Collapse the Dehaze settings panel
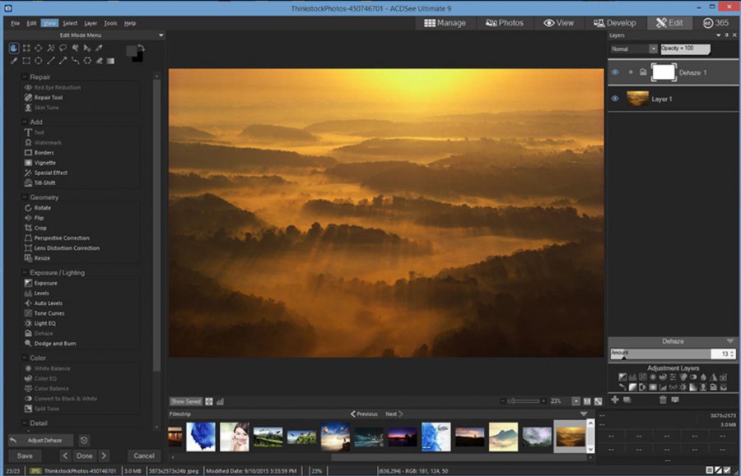Screen dimensions: 741x476 pyautogui.click(x=728, y=340)
